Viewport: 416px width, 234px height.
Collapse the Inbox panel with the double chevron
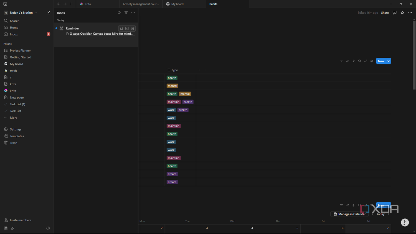119,13
